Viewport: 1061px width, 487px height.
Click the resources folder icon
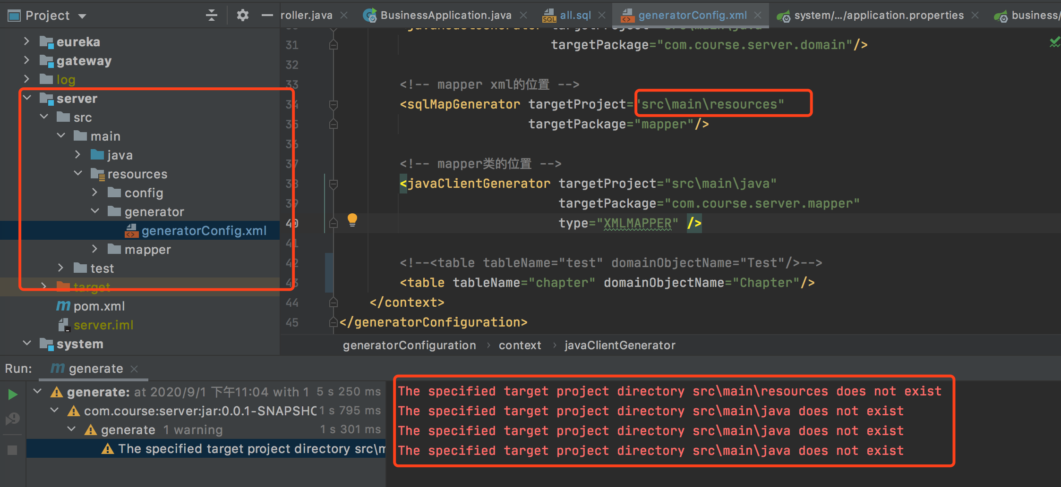pyautogui.click(x=98, y=174)
